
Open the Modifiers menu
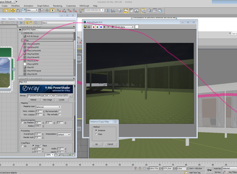point(16,6)
